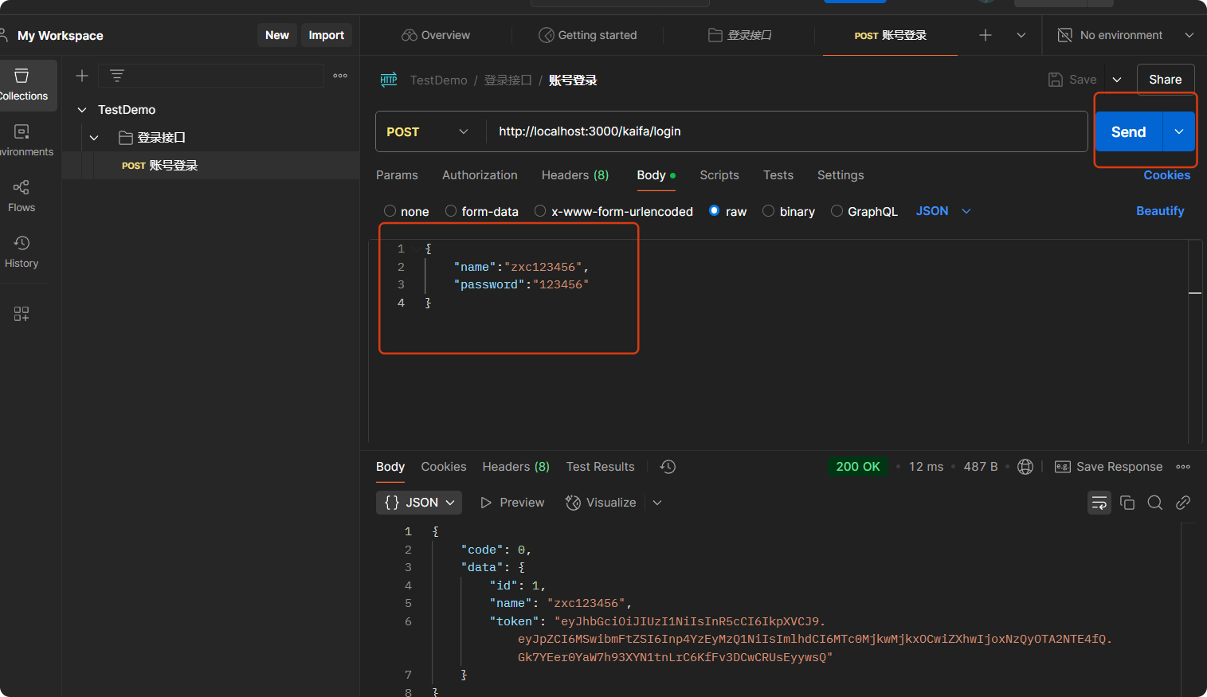Open the request Settings tab
1207x697 pixels.
tap(841, 175)
